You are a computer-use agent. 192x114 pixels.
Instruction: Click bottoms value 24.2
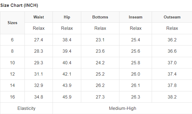[x=100, y=63]
